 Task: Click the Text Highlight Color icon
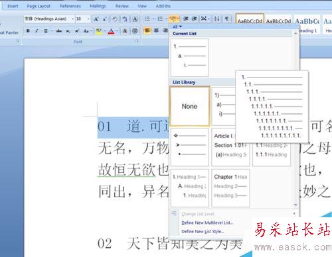(99, 31)
